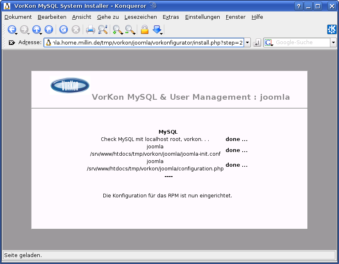Click the blue download arrow icon
Screen dimensions: 339x264
[x=157, y=29]
